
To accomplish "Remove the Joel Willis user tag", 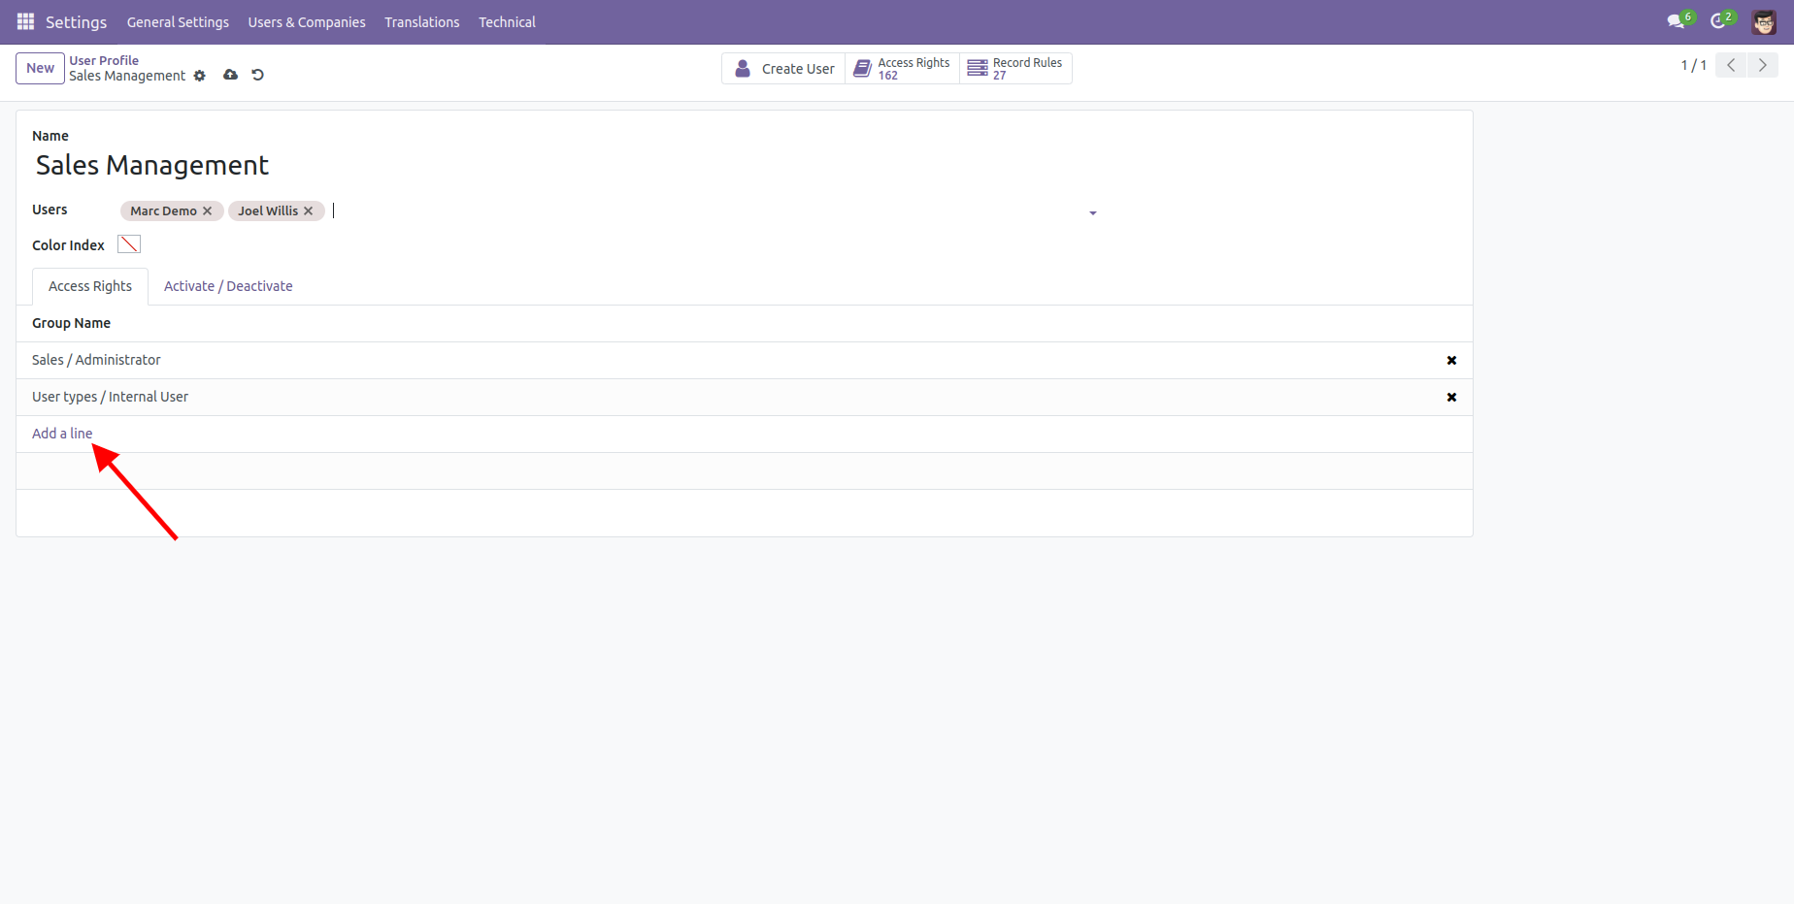I will coord(309,211).
